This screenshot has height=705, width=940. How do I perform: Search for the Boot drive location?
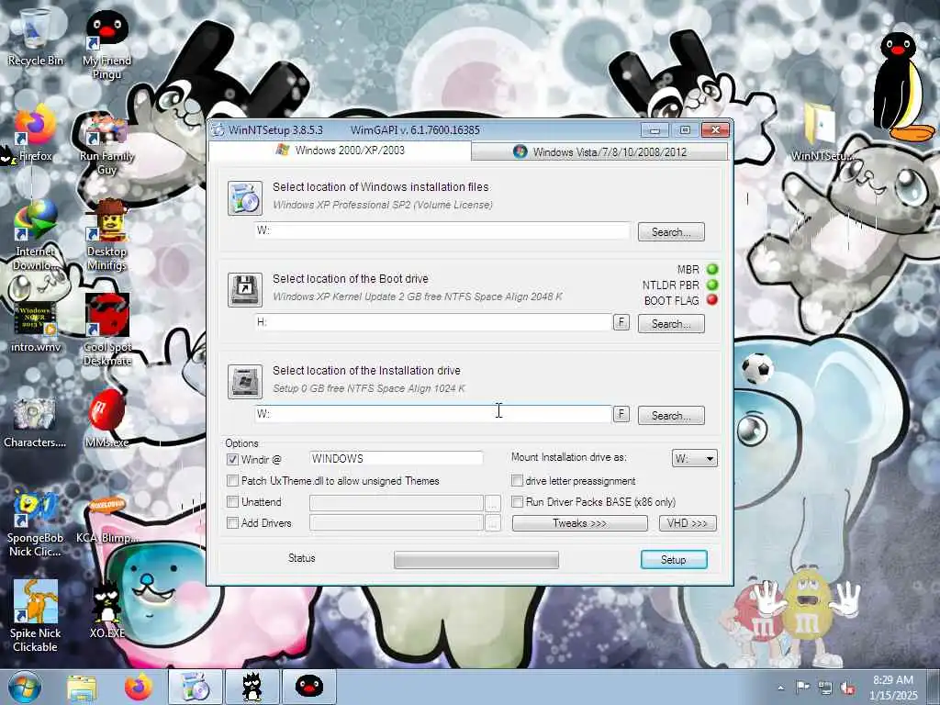click(x=671, y=324)
